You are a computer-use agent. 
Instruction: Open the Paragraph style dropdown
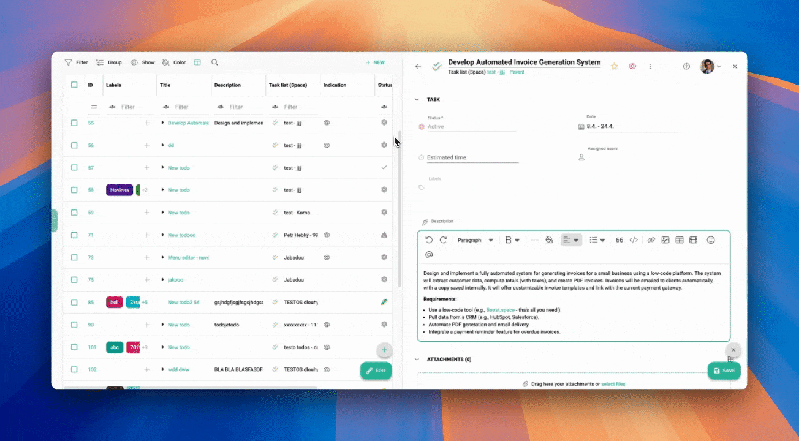(x=475, y=239)
